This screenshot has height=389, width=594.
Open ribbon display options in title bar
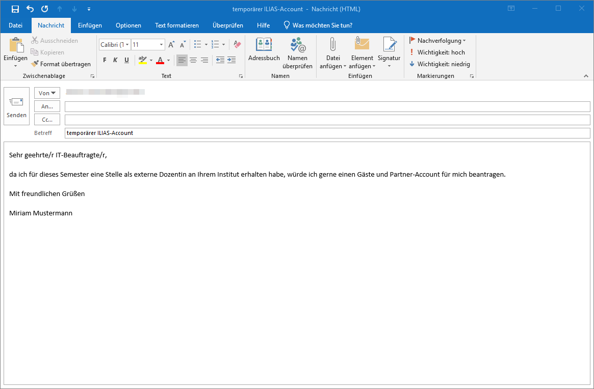click(511, 9)
